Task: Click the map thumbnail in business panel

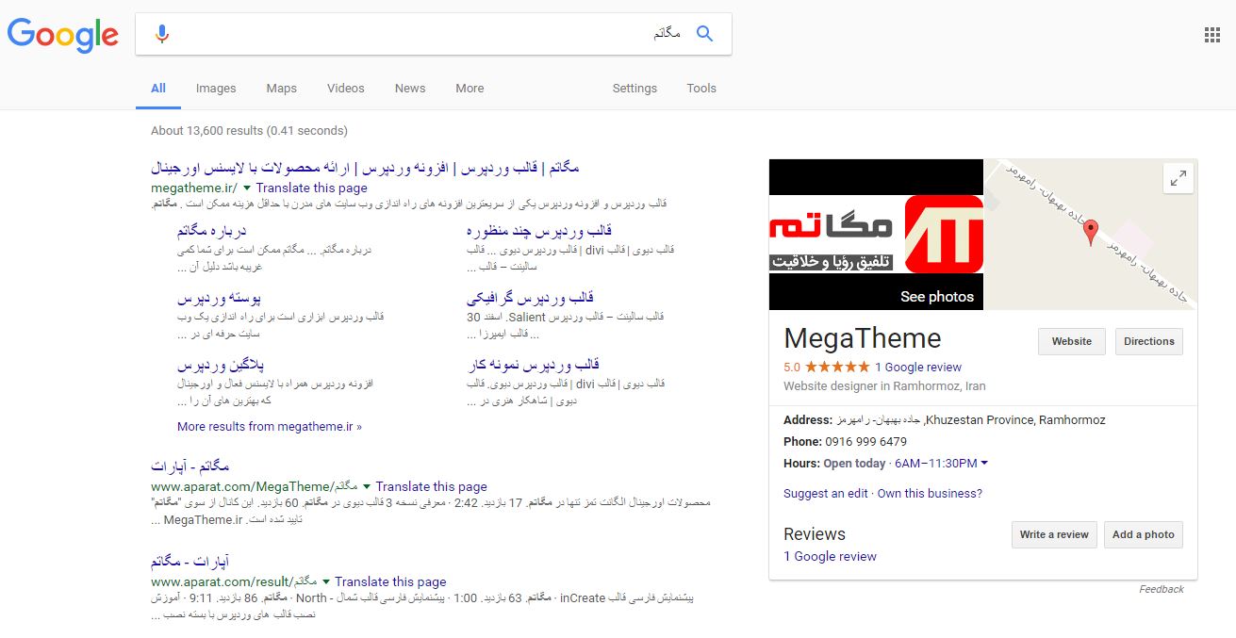Action: (1091, 235)
